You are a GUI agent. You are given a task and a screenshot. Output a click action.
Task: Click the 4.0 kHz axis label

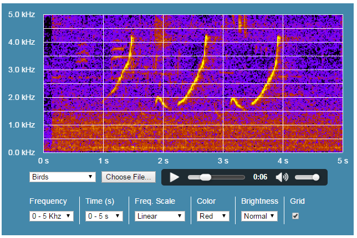[x=22, y=42]
